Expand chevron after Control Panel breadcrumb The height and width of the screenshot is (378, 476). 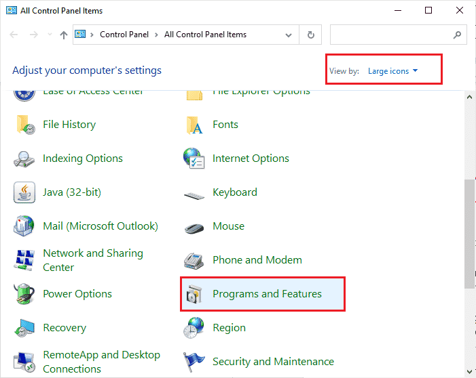coord(157,35)
